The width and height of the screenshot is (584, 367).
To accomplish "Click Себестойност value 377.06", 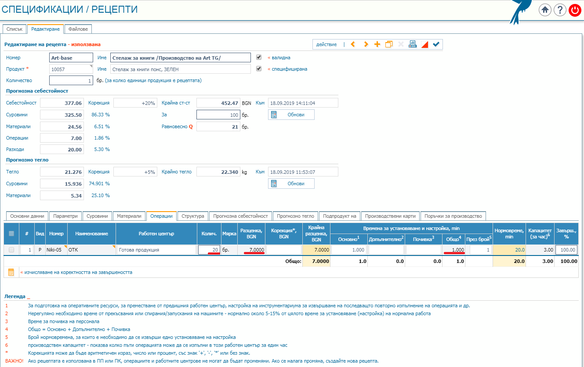I will (62, 103).
